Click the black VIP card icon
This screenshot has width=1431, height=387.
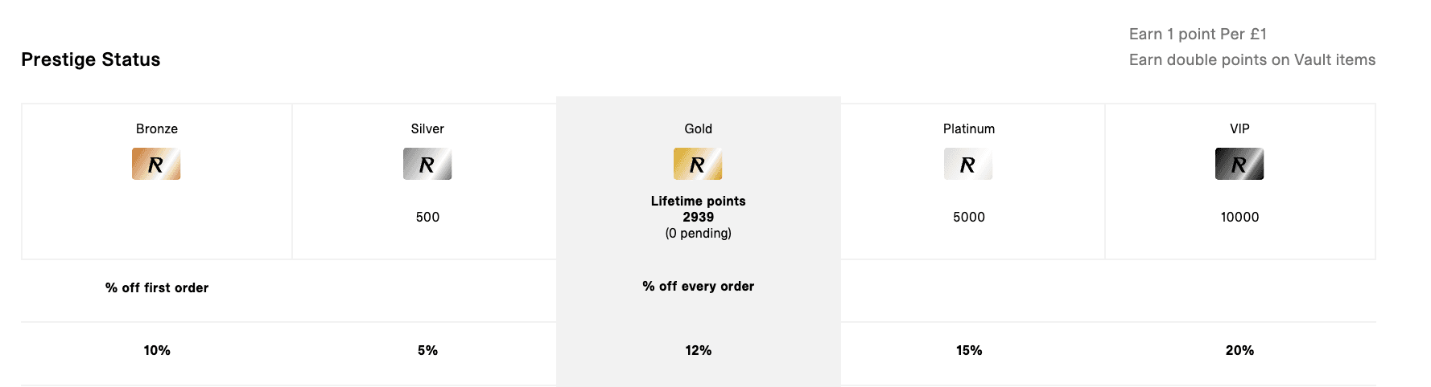(1239, 164)
